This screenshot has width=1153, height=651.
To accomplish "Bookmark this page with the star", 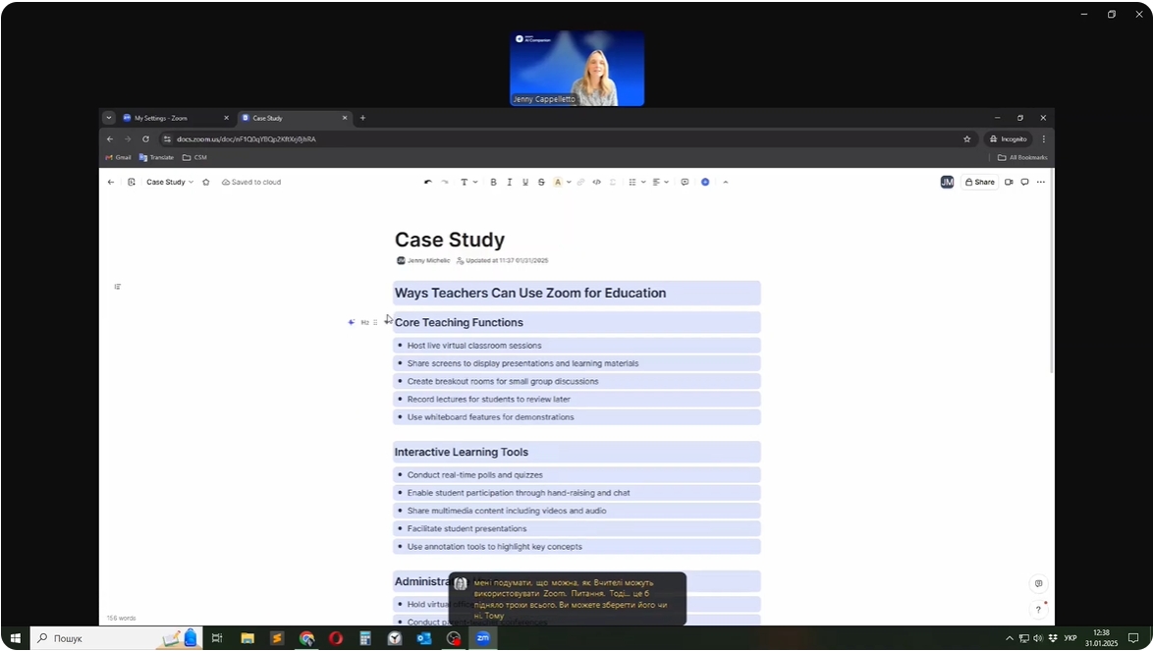I will coord(967,138).
